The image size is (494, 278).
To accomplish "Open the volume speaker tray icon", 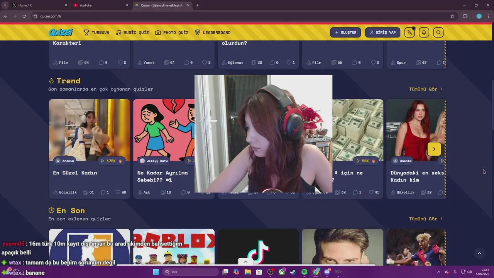I will pos(469,272).
